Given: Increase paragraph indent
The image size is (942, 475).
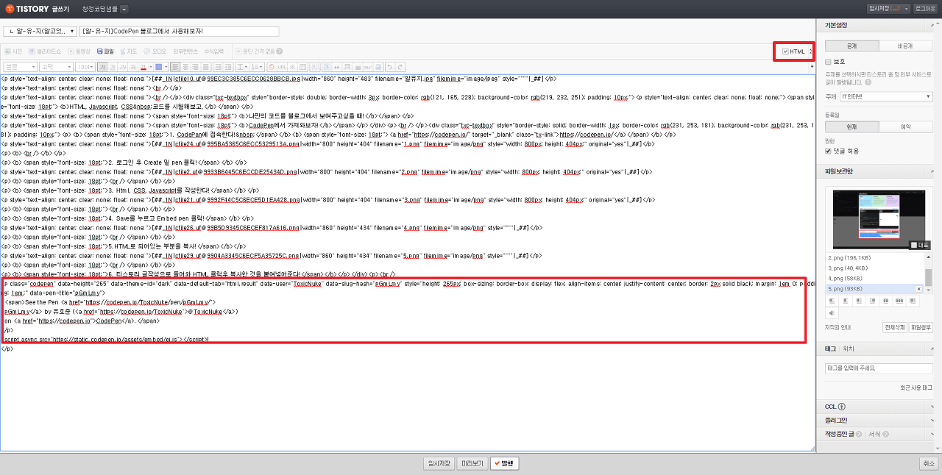Looking at the screenshot, I should [218, 67].
